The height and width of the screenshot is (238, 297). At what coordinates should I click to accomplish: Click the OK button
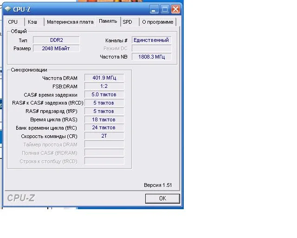coord(162,198)
